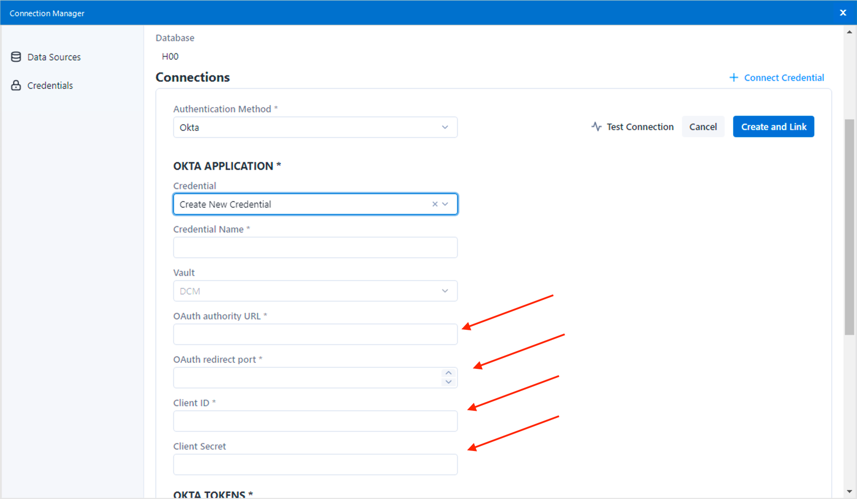
Task: Expand the Authentication Method dropdown
Action: pos(445,128)
